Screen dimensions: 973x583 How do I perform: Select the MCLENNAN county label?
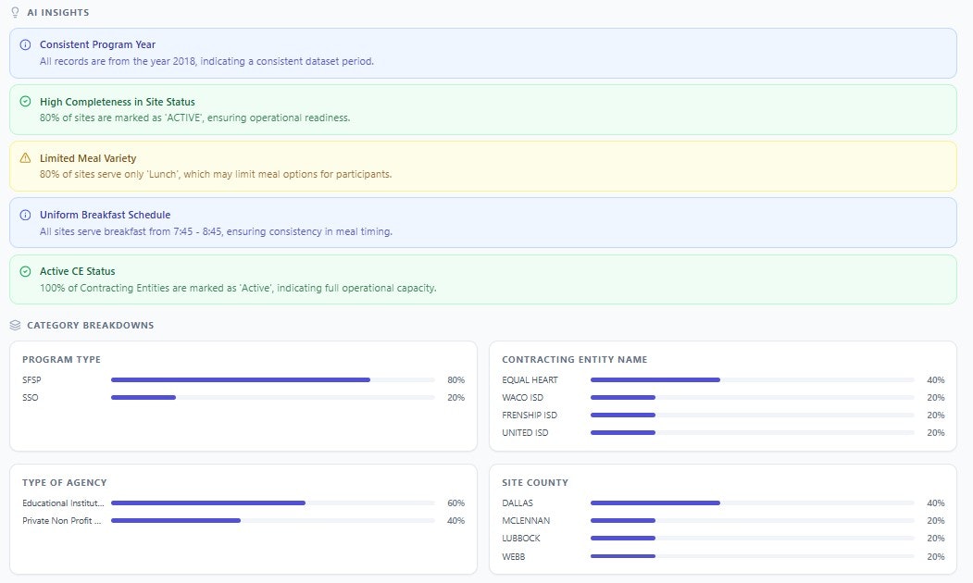(x=526, y=520)
